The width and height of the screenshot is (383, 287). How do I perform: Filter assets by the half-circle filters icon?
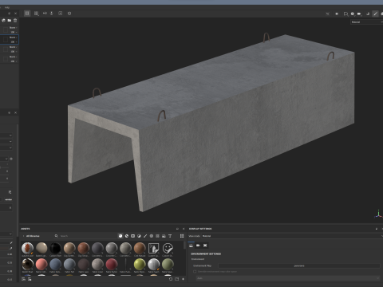[x=139, y=236]
